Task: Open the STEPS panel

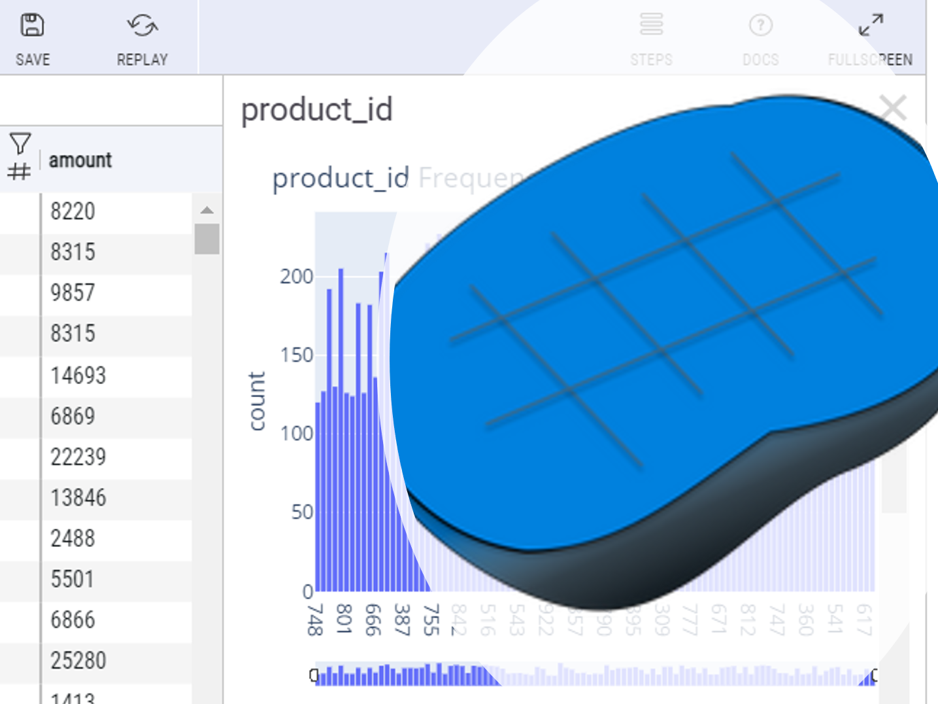Action: pos(651,26)
